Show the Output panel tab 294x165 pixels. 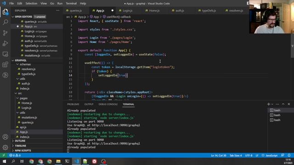point(89,104)
